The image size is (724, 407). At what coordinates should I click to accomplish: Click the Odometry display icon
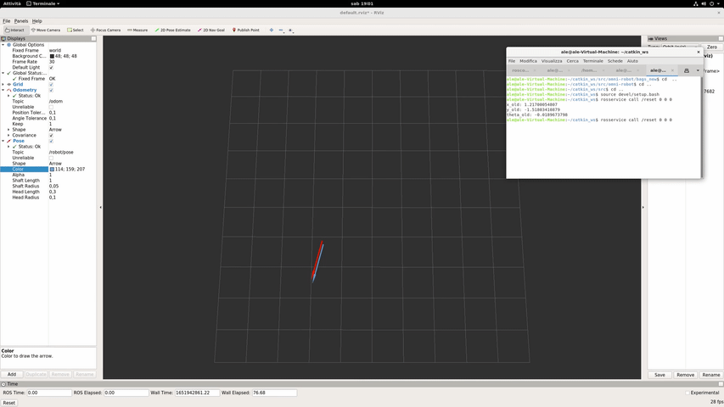[8, 90]
